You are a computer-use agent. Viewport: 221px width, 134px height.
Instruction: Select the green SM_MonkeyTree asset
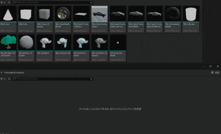9,43
